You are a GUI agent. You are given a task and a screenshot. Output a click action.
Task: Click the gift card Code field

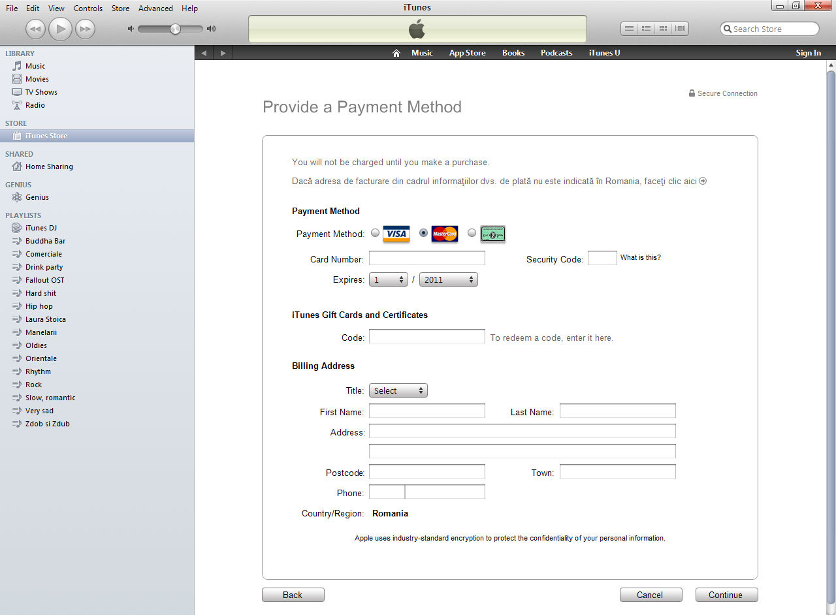(x=427, y=336)
